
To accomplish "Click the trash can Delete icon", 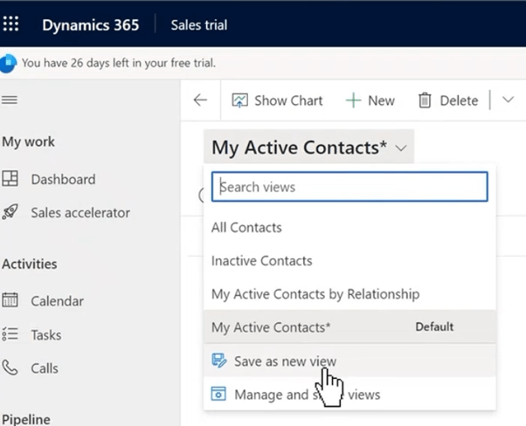I will pyautogui.click(x=425, y=100).
